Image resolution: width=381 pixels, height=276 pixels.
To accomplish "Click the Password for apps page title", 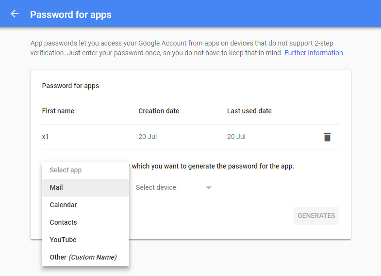I will tap(71, 15).
